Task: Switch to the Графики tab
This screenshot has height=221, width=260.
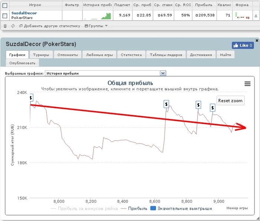Action: (17, 55)
